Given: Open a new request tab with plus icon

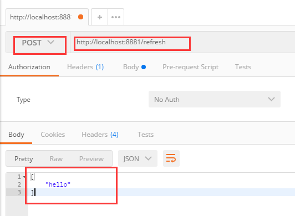Looking at the screenshot, I should [99, 17].
